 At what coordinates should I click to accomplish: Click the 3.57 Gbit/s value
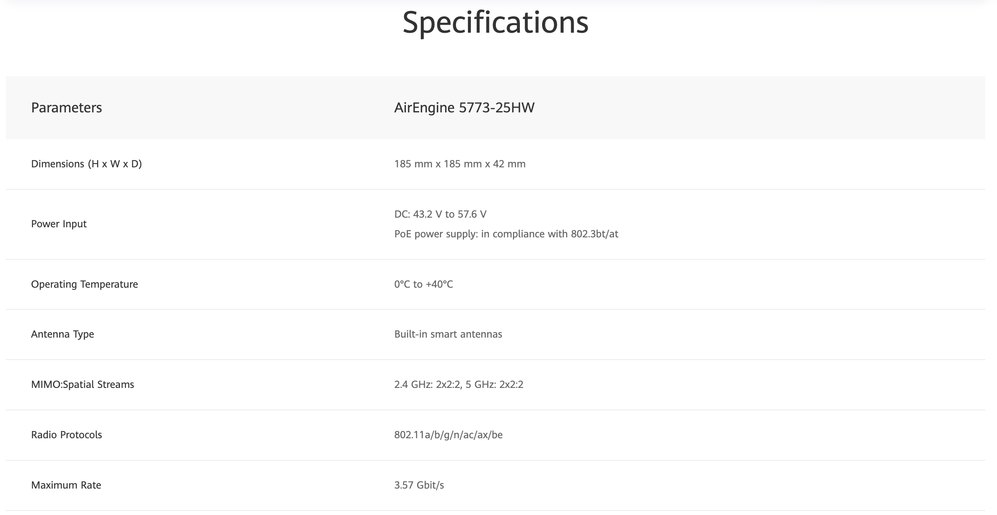tap(419, 485)
